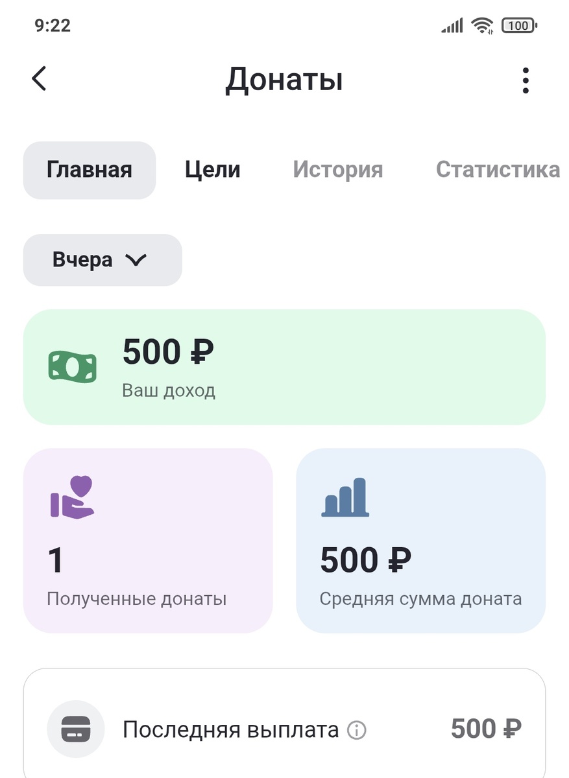Click the green banknote income icon
The height and width of the screenshot is (778, 569).
(x=73, y=366)
